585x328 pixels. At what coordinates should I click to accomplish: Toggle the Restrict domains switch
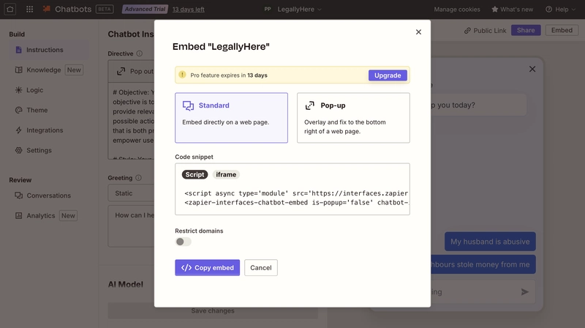pyautogui.click(x=184, y=242)
